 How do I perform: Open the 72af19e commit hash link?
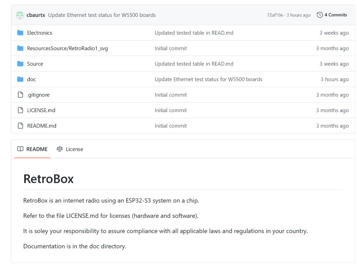tap(275, 15)
